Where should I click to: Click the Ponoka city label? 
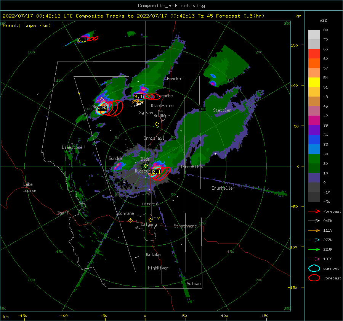pyautogui.click(x=174, y=79)
